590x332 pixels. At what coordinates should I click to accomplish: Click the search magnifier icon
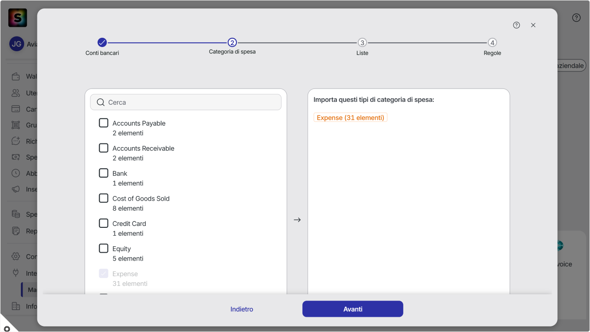tap(101, 102)
